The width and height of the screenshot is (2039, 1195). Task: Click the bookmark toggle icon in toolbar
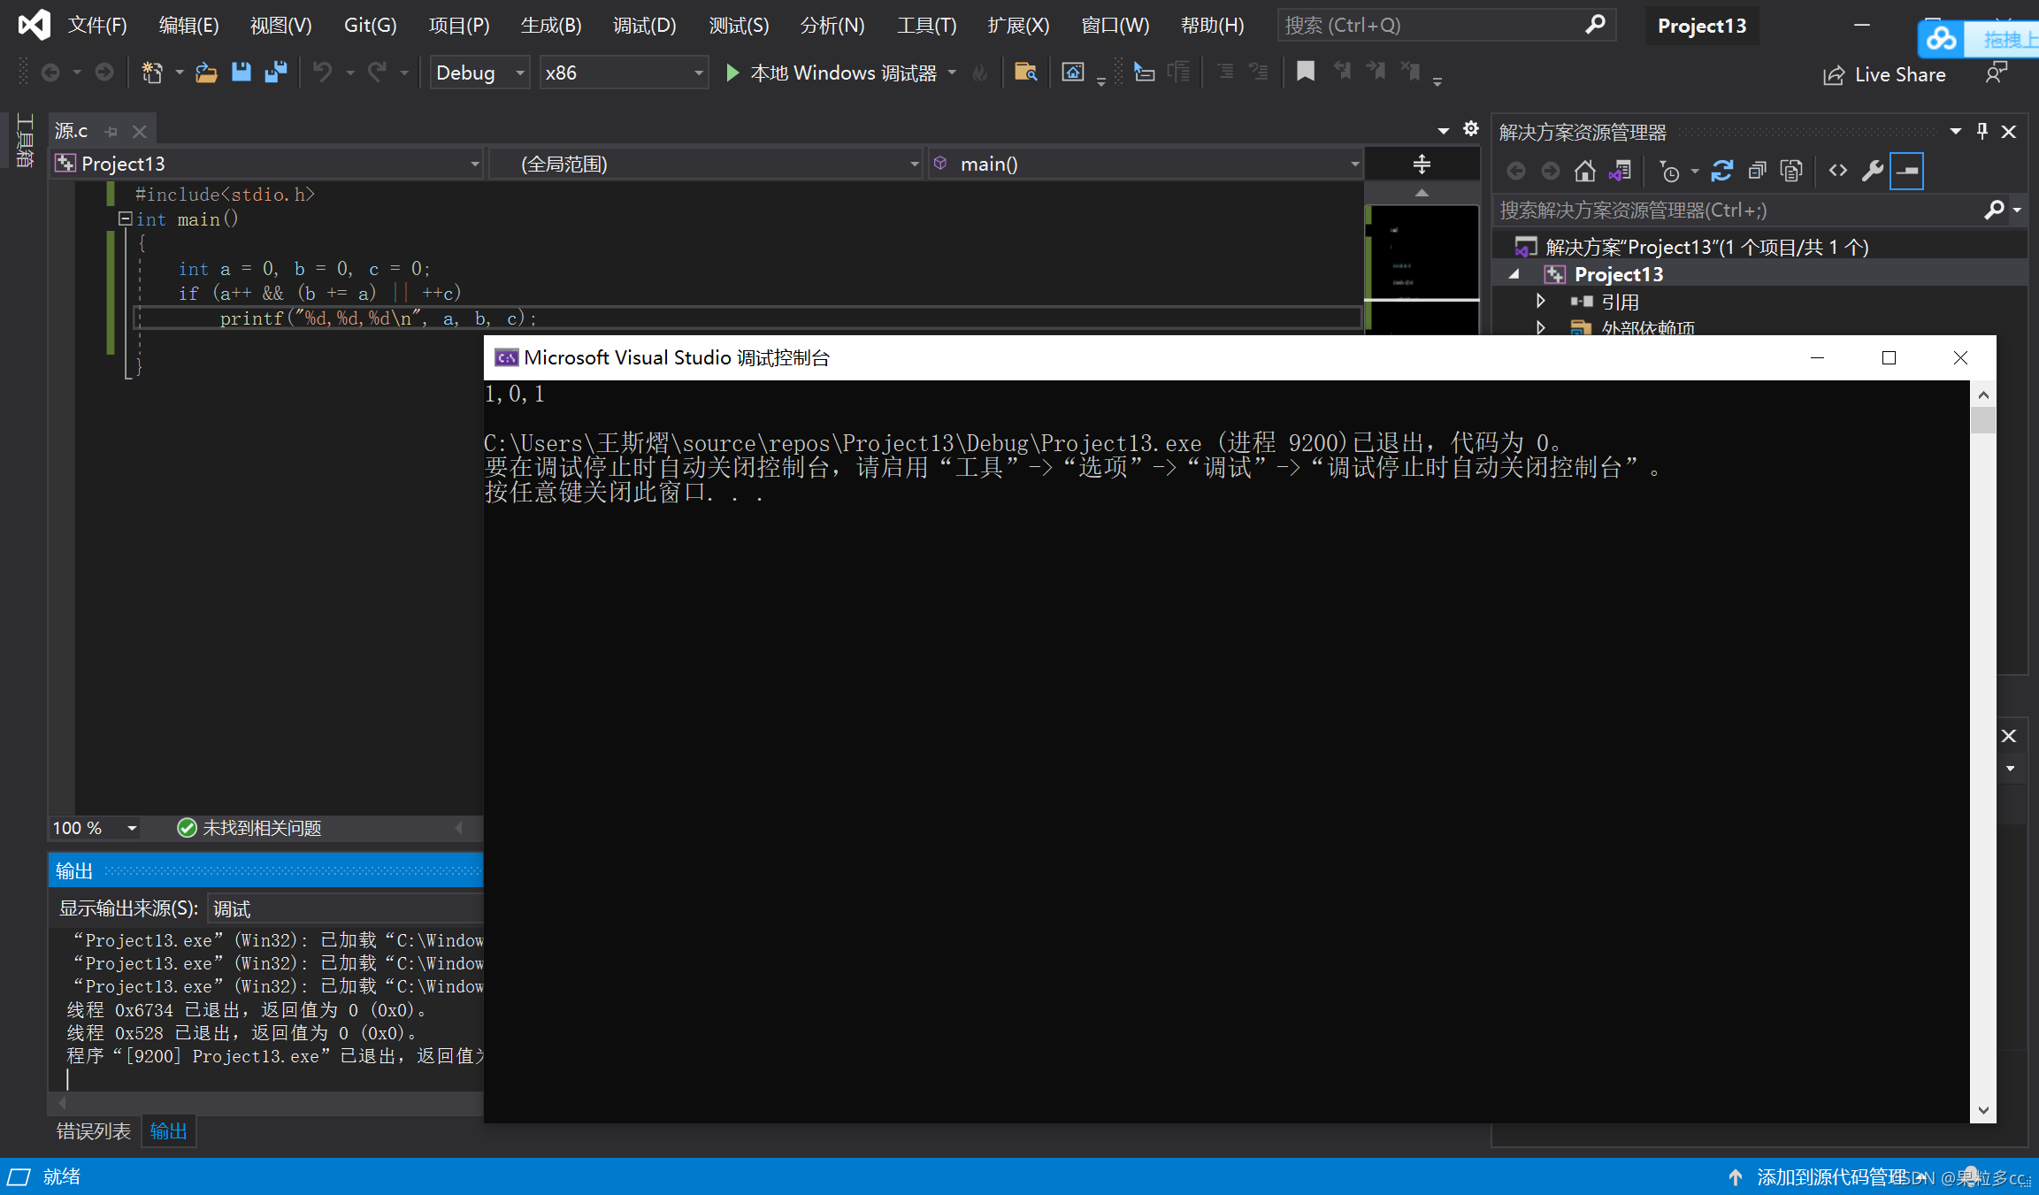point(1305,72)
